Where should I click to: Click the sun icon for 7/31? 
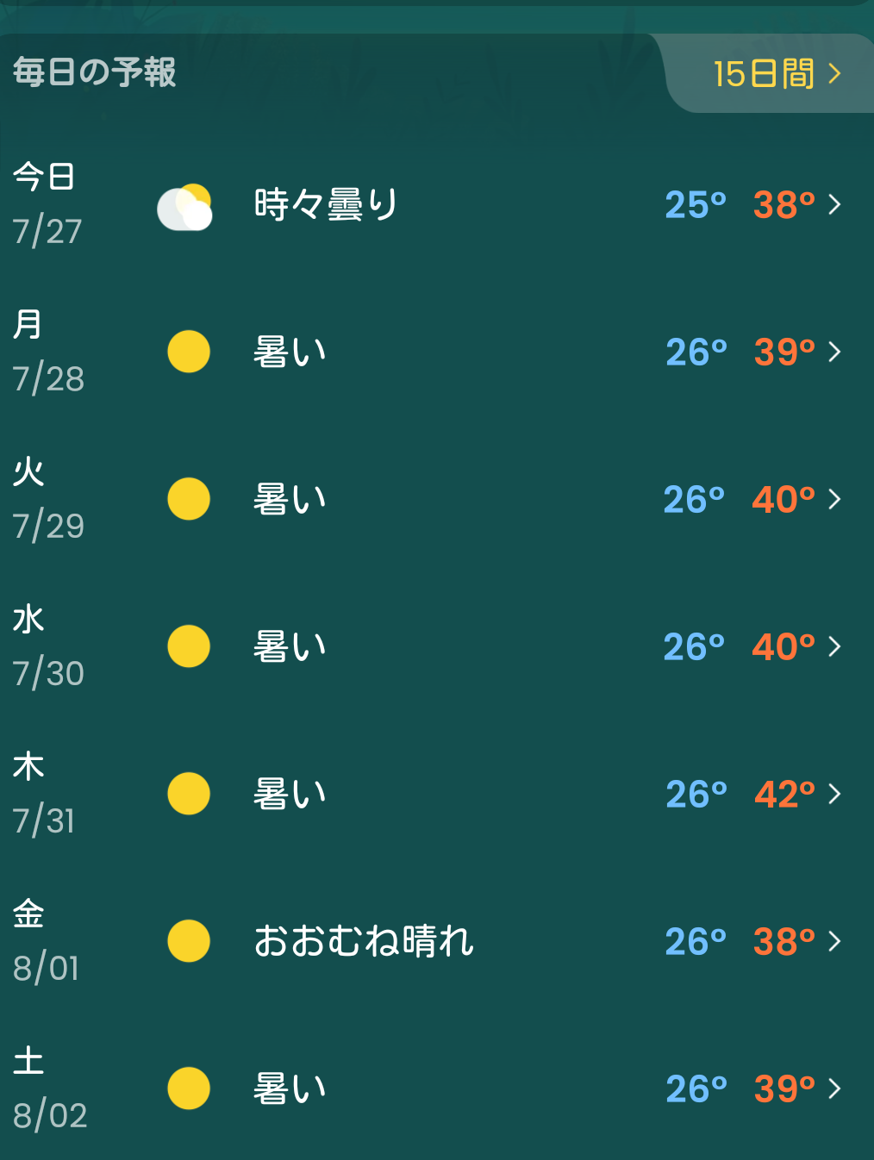(x=189, y=794)
